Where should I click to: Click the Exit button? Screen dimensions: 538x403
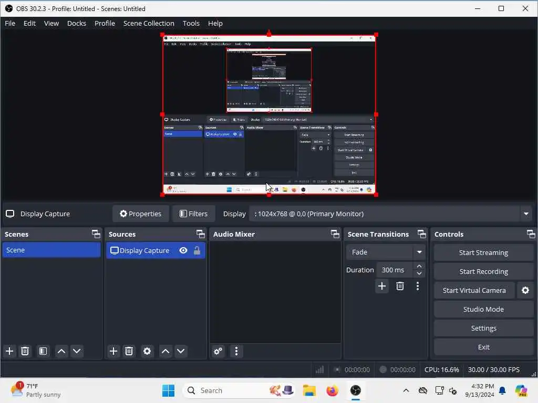point(483,347)
